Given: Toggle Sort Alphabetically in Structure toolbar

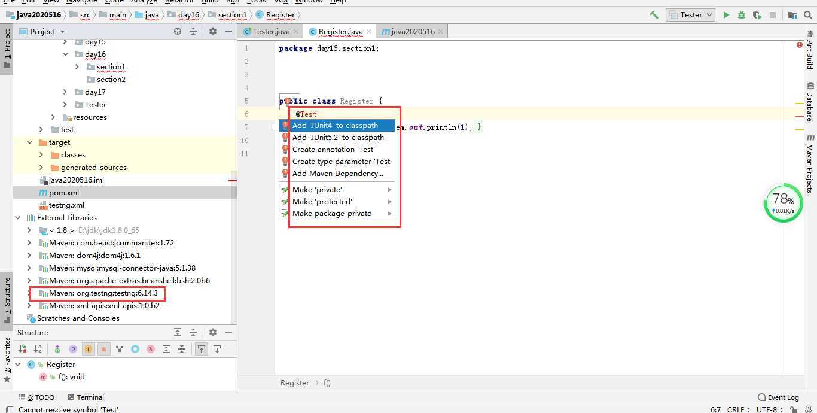Looking at the screenshot, I should [x=38, y=349].
